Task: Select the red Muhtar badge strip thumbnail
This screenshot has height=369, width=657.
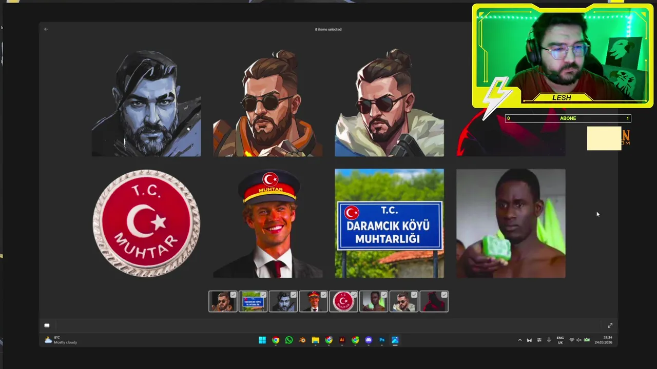Action: point(343,302)
